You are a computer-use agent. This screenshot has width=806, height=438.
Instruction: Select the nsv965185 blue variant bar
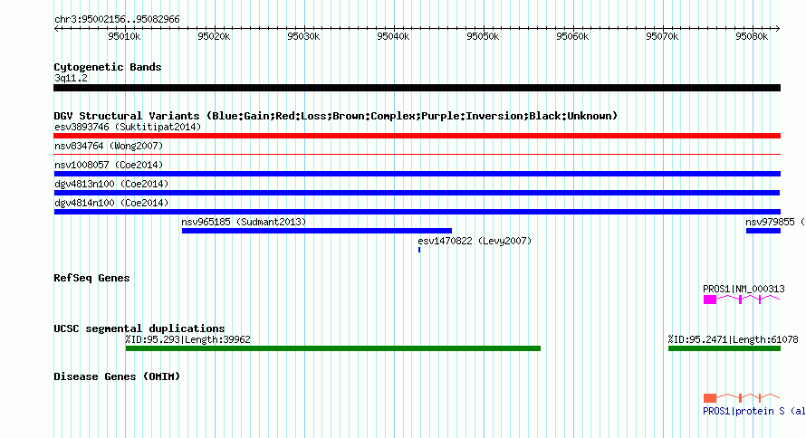(x=317, y=231)
